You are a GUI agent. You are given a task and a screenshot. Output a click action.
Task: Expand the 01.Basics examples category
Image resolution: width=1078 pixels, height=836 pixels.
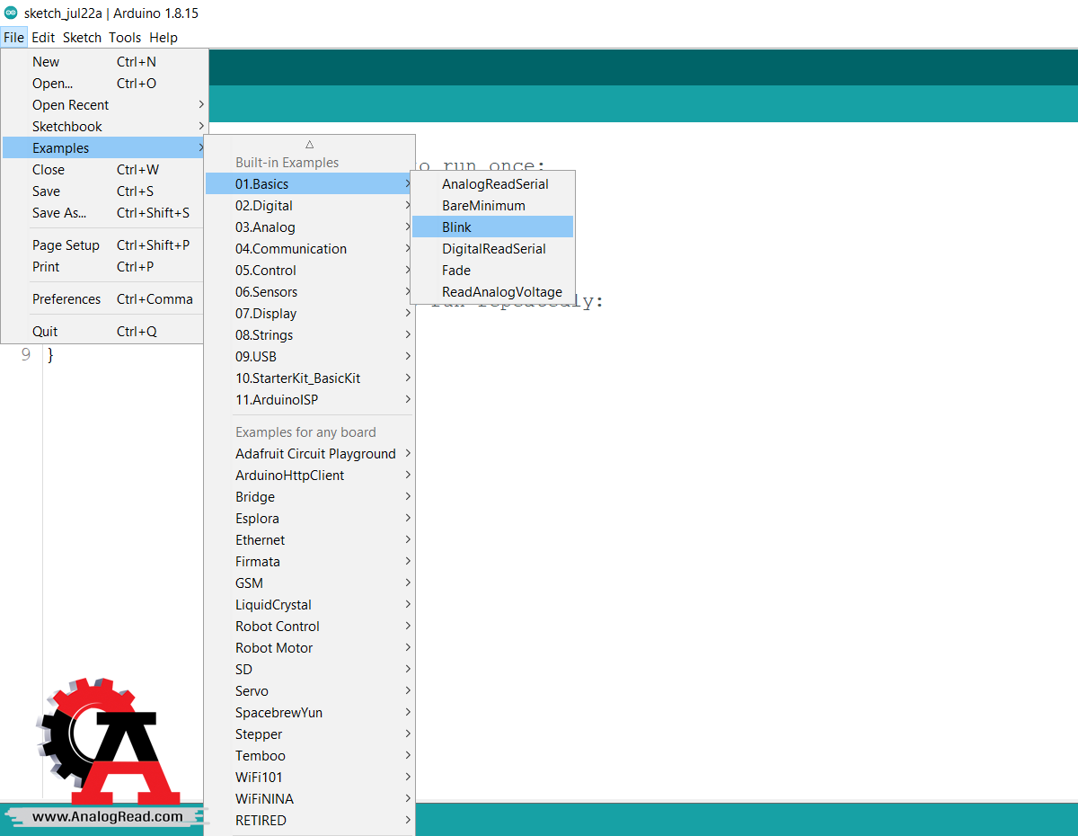point(310,184)
